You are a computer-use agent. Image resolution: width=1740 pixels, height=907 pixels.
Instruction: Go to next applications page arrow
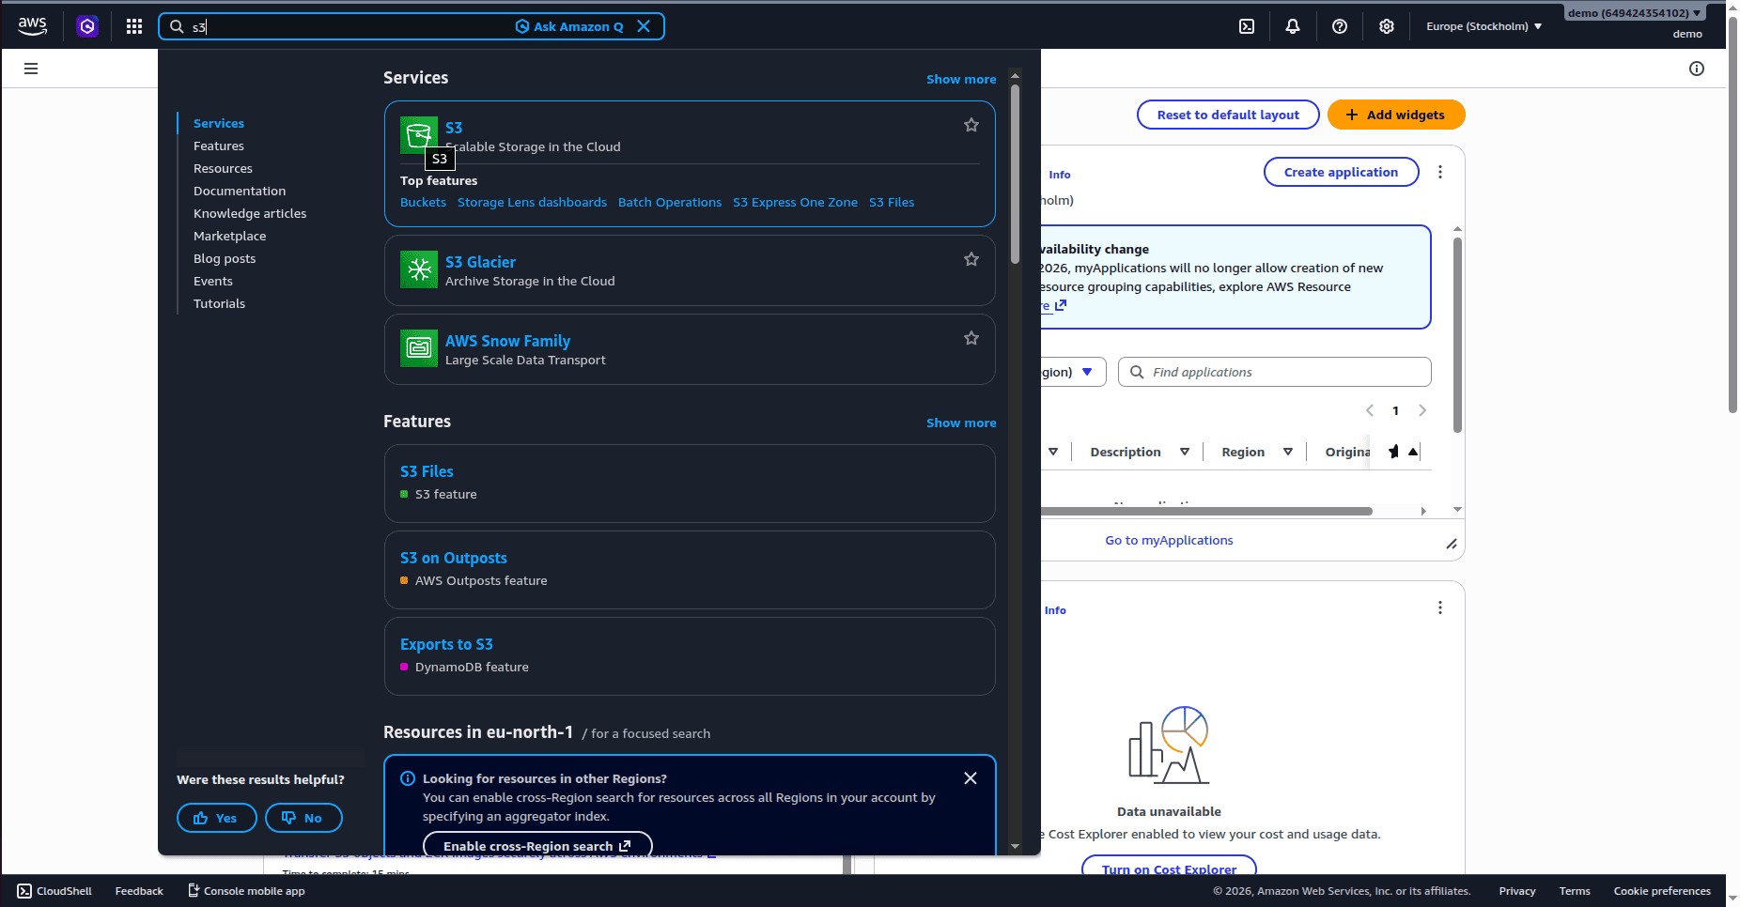coord(1422,410)
